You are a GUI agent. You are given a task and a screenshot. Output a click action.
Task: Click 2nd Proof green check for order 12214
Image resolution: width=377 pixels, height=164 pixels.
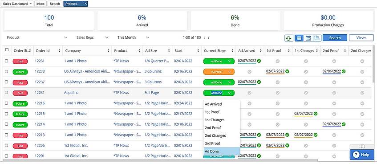tap(344, 124)
